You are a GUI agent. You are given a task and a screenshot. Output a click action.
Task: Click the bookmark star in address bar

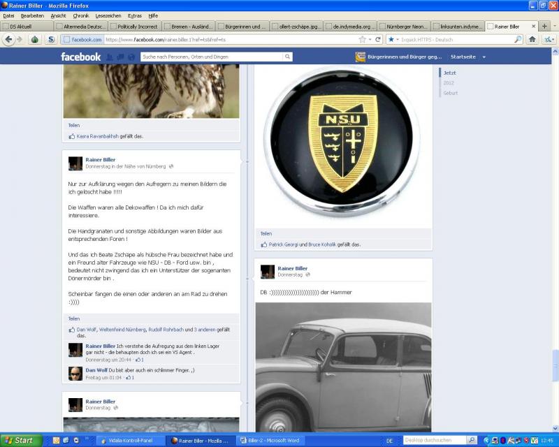[x=362, y=40]
